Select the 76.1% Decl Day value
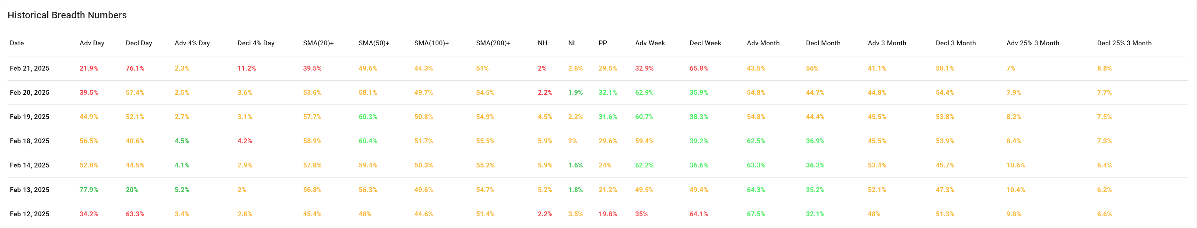This screenshot has height=228, width=1197. (x=135, y=69)
